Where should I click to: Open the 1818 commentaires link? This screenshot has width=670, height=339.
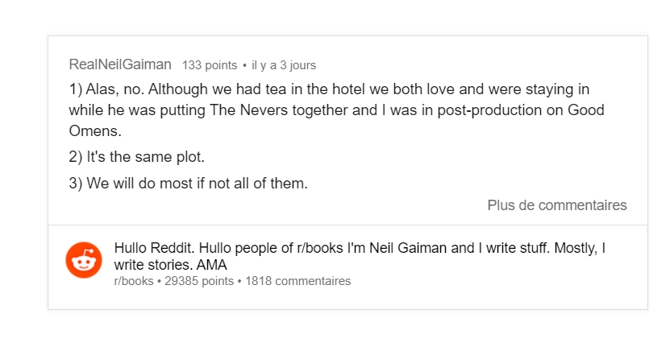click(x=298, y=281)
